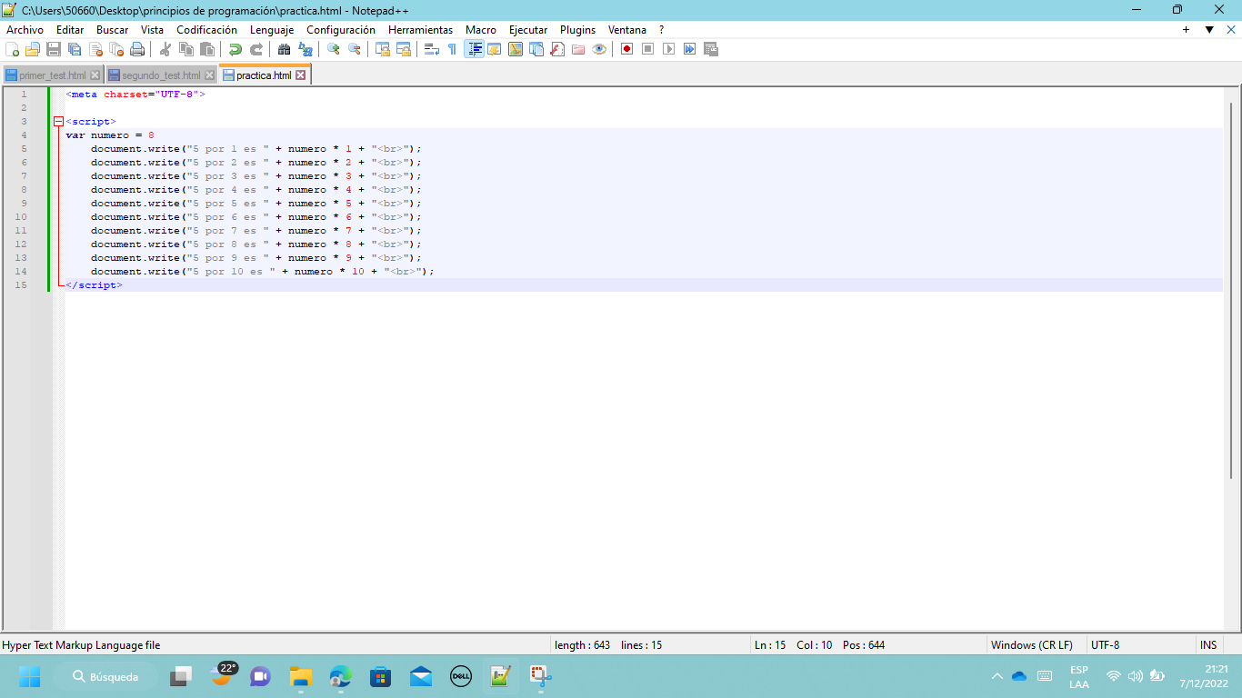The image size is (1242, 698).
Task: Open the Vista menu
Action: (x=153, y=30)
